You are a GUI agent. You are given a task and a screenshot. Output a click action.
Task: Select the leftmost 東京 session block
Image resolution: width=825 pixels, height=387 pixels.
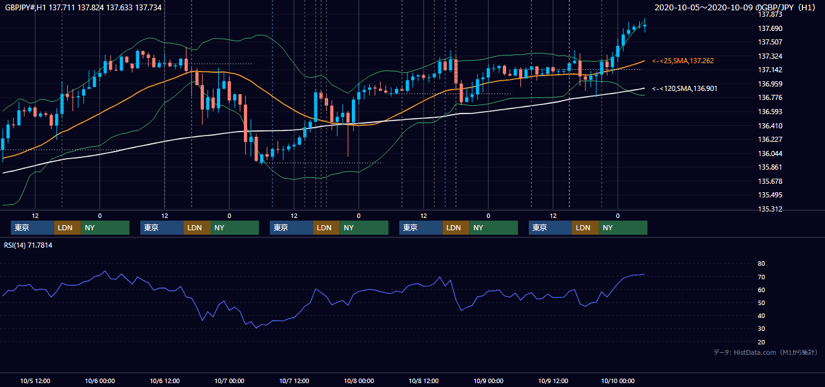pos(32,228)
